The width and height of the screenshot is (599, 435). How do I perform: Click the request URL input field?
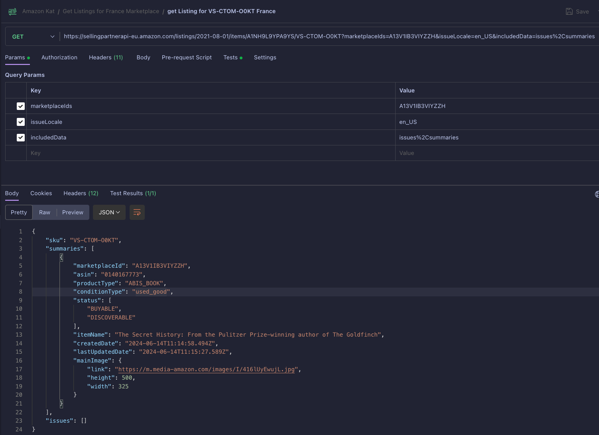tap(329, 37)
